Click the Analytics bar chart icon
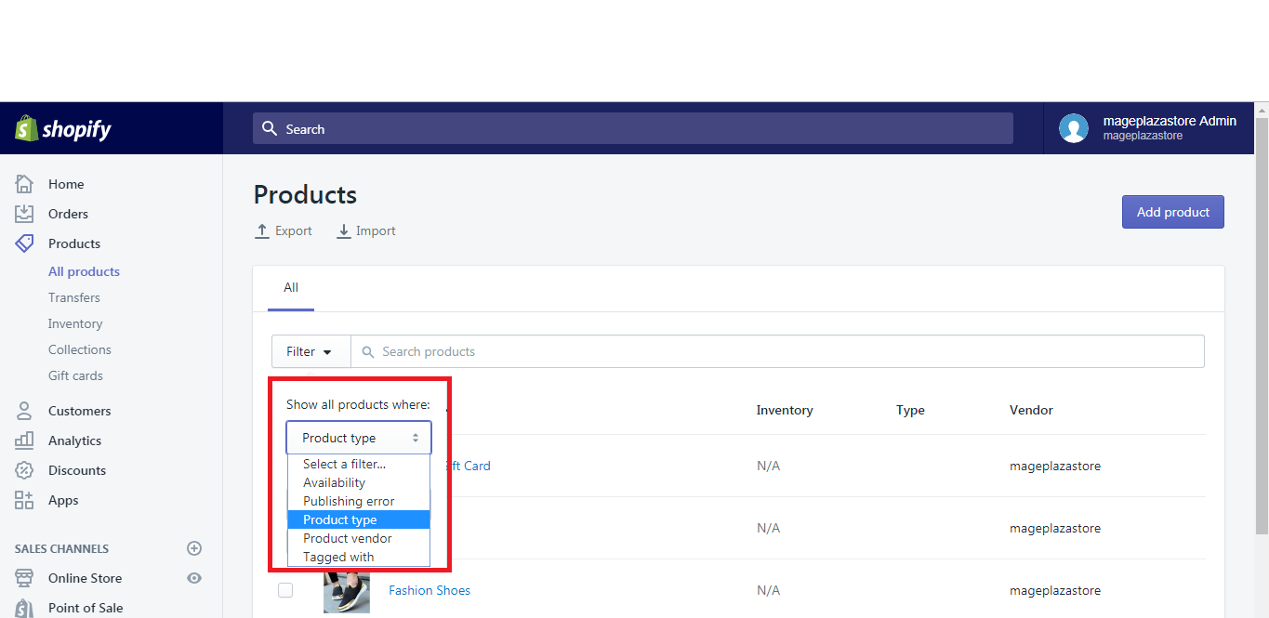 pos(24,440)
